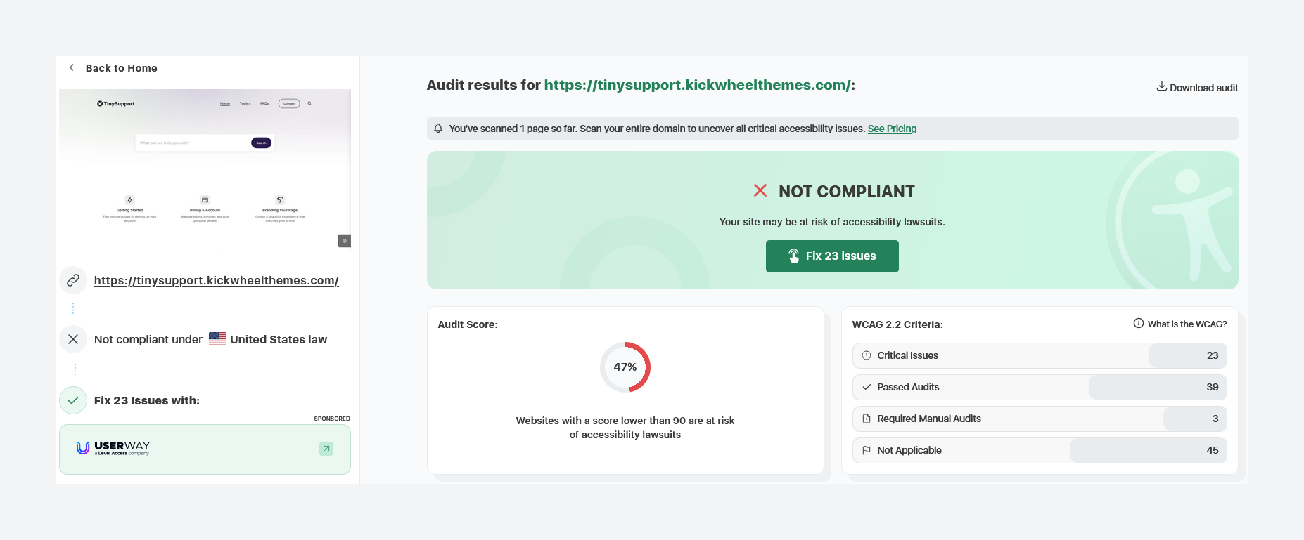Click the Required Manual Audits count 3

tap(1215, 419)
